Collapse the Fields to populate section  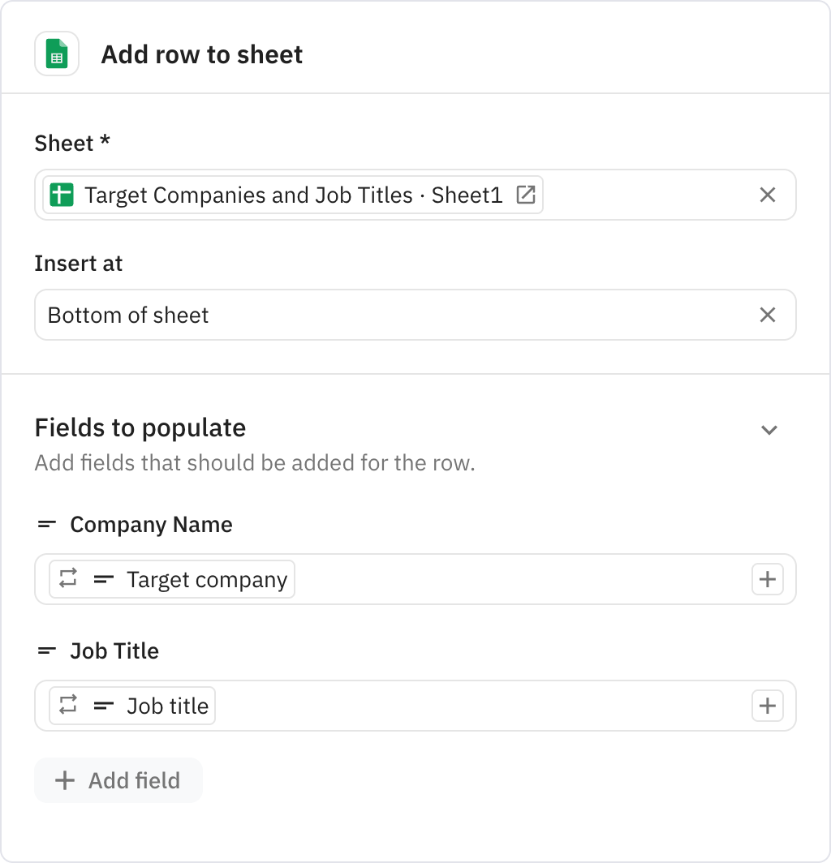[x=769, y=430]
